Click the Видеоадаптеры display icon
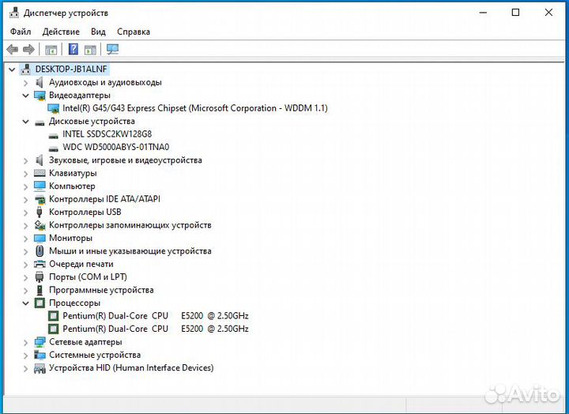 (x=40, y=96)
